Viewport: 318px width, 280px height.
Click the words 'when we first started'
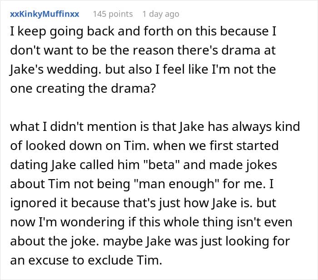point(216,145)
